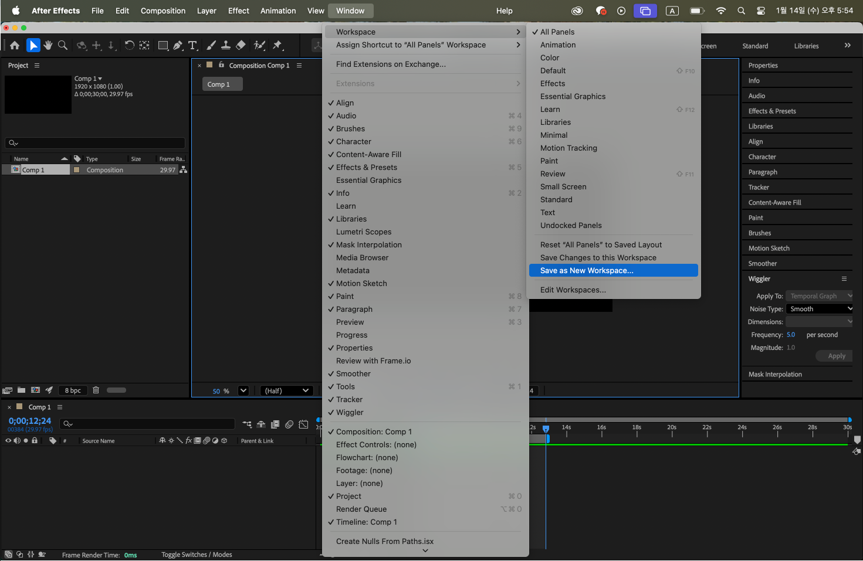Go to the Home screen icon
The height and width of the screenshot is (561, 863).
15,45
